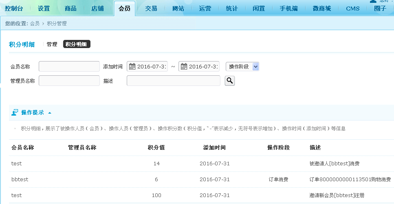Open the 店铺 menu

coord(97,9)
